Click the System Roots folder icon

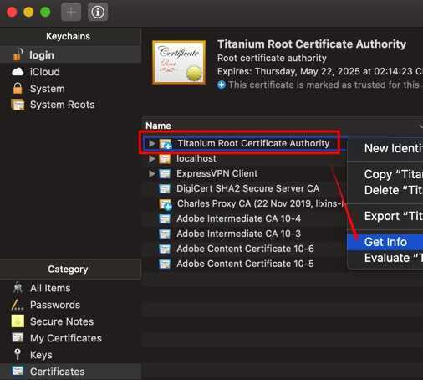click(18, 105)
